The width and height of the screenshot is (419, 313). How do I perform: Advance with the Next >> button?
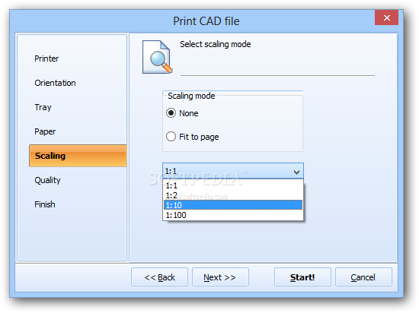[220, 277]
